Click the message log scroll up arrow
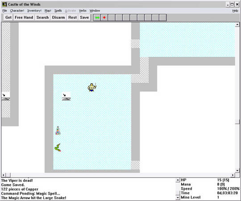Image resolution: width=241 pixels, height=201 pixels. (178, 180)
